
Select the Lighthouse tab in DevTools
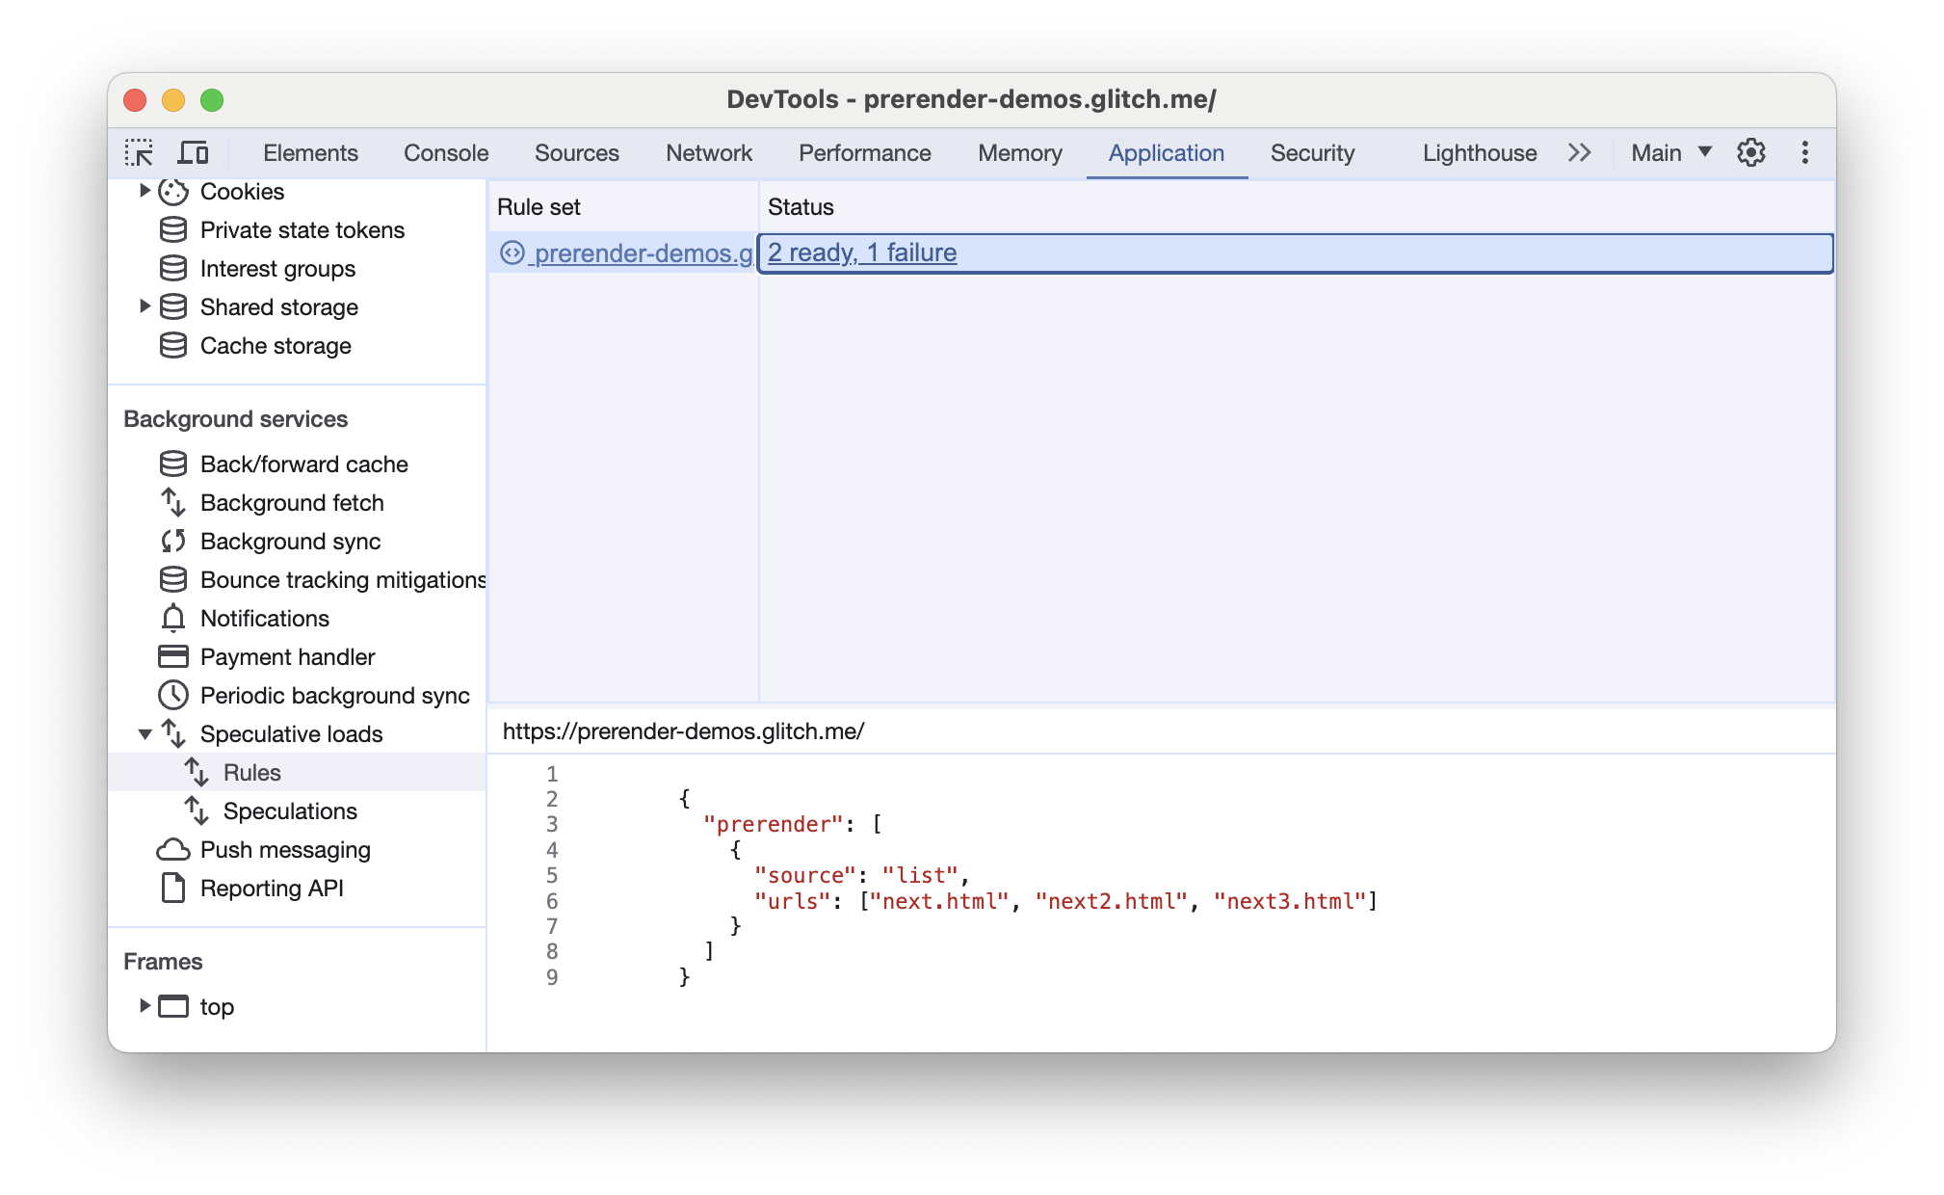pos(1479,151)
